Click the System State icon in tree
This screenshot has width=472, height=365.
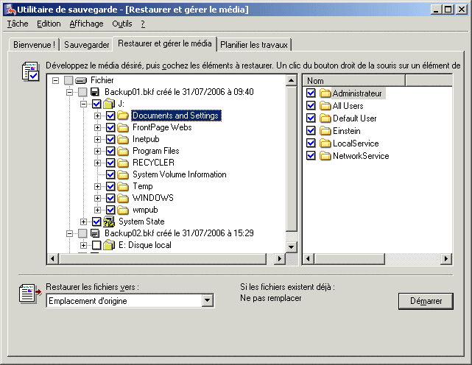click(x=110, y=222)
